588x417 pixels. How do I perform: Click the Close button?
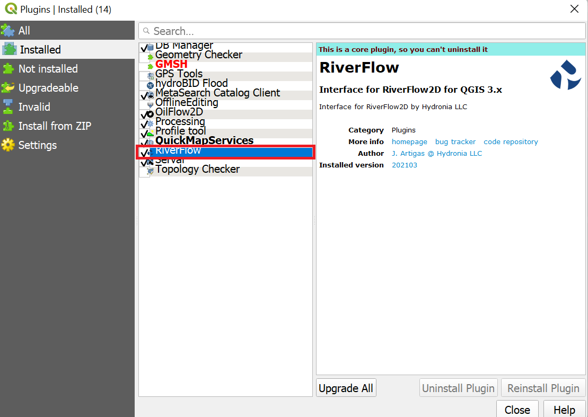(x=517, y=410)
